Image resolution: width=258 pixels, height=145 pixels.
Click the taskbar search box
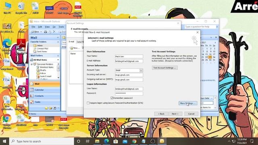(42, 141)
